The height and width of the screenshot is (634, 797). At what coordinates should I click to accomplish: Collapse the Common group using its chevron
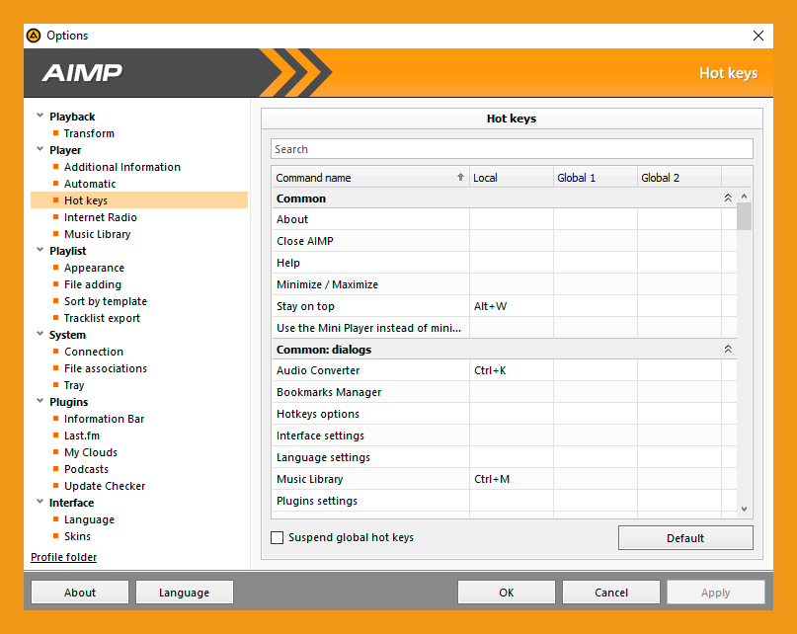tap(728, 198)
